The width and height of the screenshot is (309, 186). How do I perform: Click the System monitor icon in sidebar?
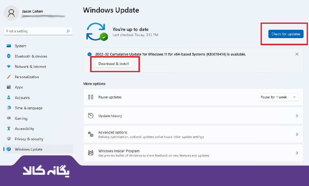point(9,46)
